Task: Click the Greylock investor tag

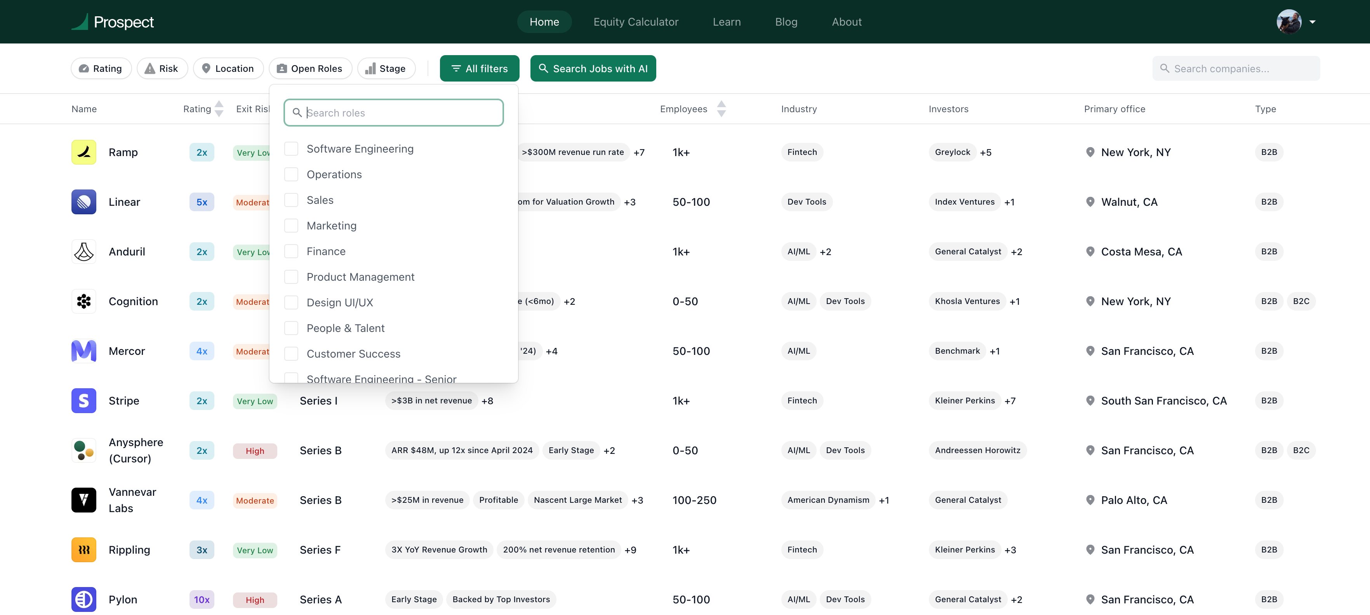Action: [x=952, y=152]
